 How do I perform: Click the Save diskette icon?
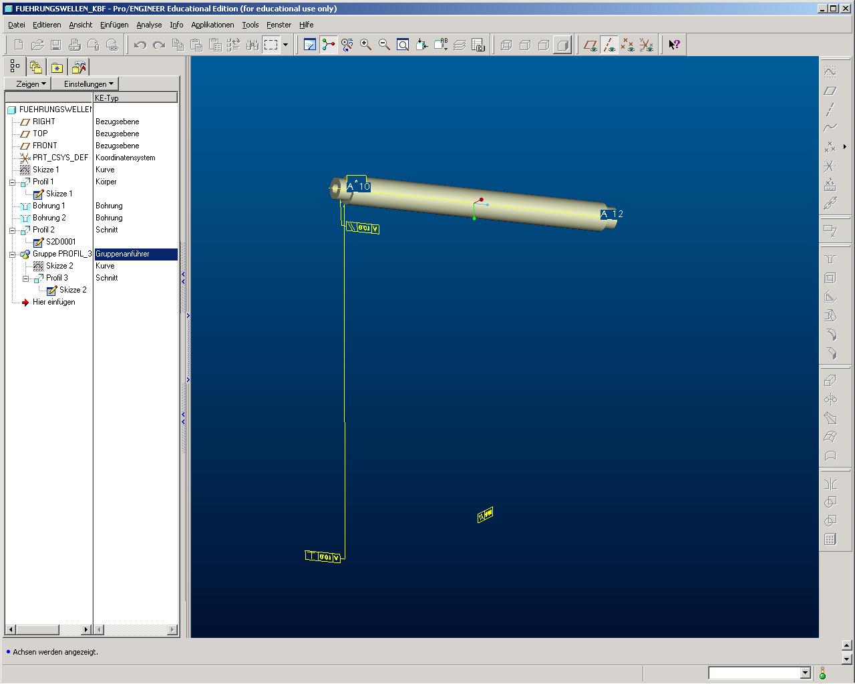pyautogui.click(x=56, y=45)
